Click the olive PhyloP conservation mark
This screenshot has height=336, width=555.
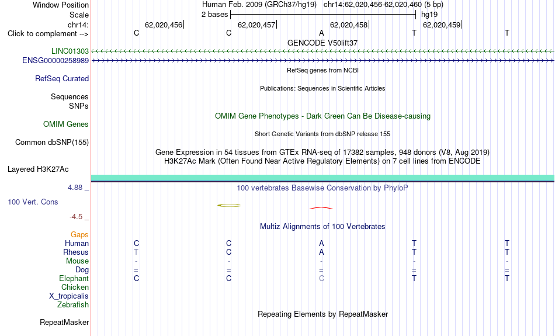[x=229, y=205]
